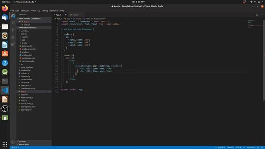The height and width of the screenshot is (149, 265).
Task: Open OBS Studio from the dock
Action: tap(5, 108)
